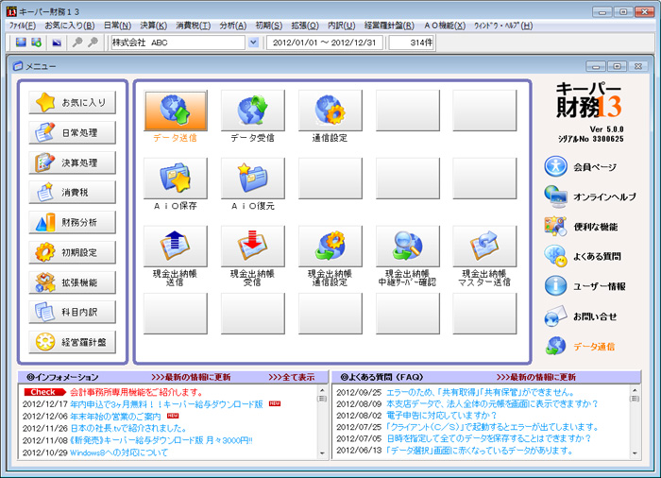Open データ送信 data send icon

tap(176, 111)
